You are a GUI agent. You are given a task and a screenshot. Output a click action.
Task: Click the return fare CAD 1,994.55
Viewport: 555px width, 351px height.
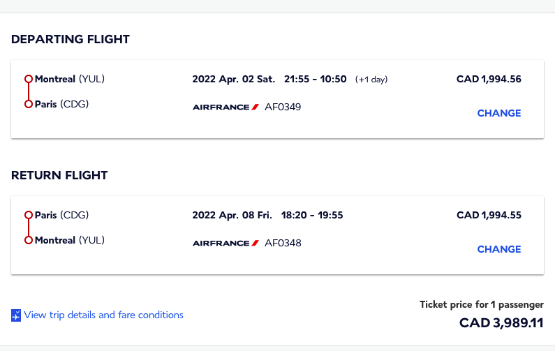click(x=489, y=216)
